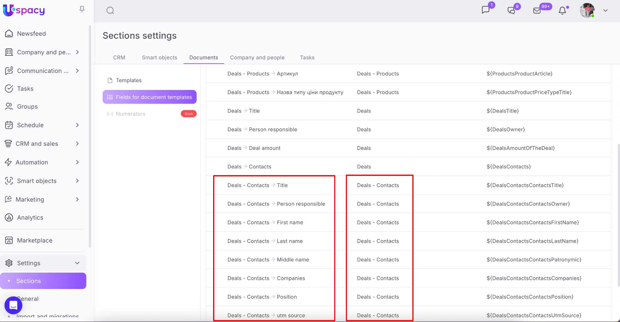Open the chat messages icon with badge 1
Image resolution: width=620 pixels, height=322 pixels.
(x=486, y=10)
